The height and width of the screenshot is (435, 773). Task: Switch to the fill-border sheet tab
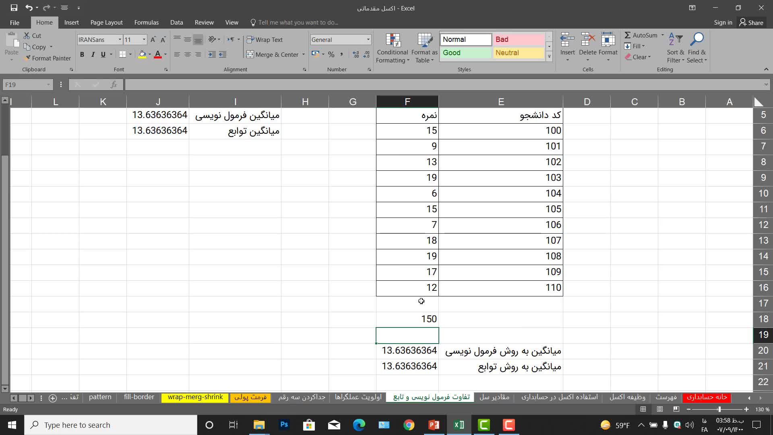[139, 397]
